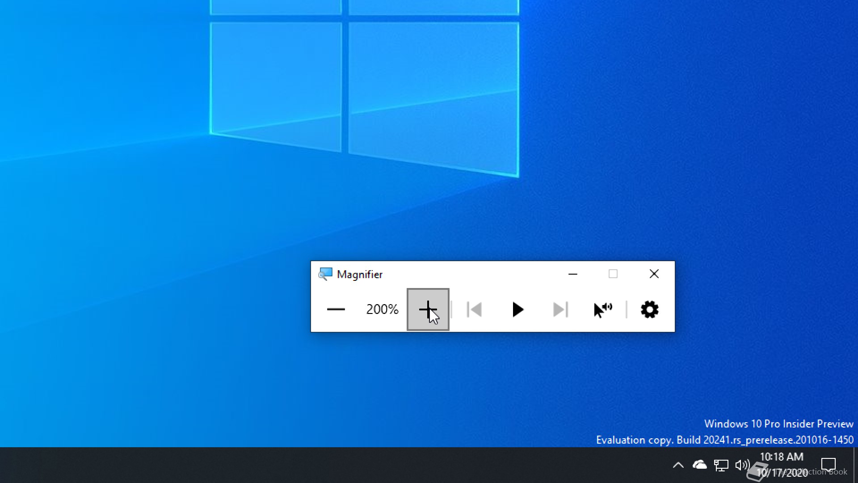Go to previous sentence in Magnifier
The height and width of the screenshot is (483, 858).
tap(474, 309)
